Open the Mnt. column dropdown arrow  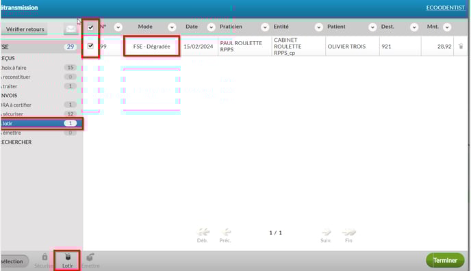[x=447, y=27]
